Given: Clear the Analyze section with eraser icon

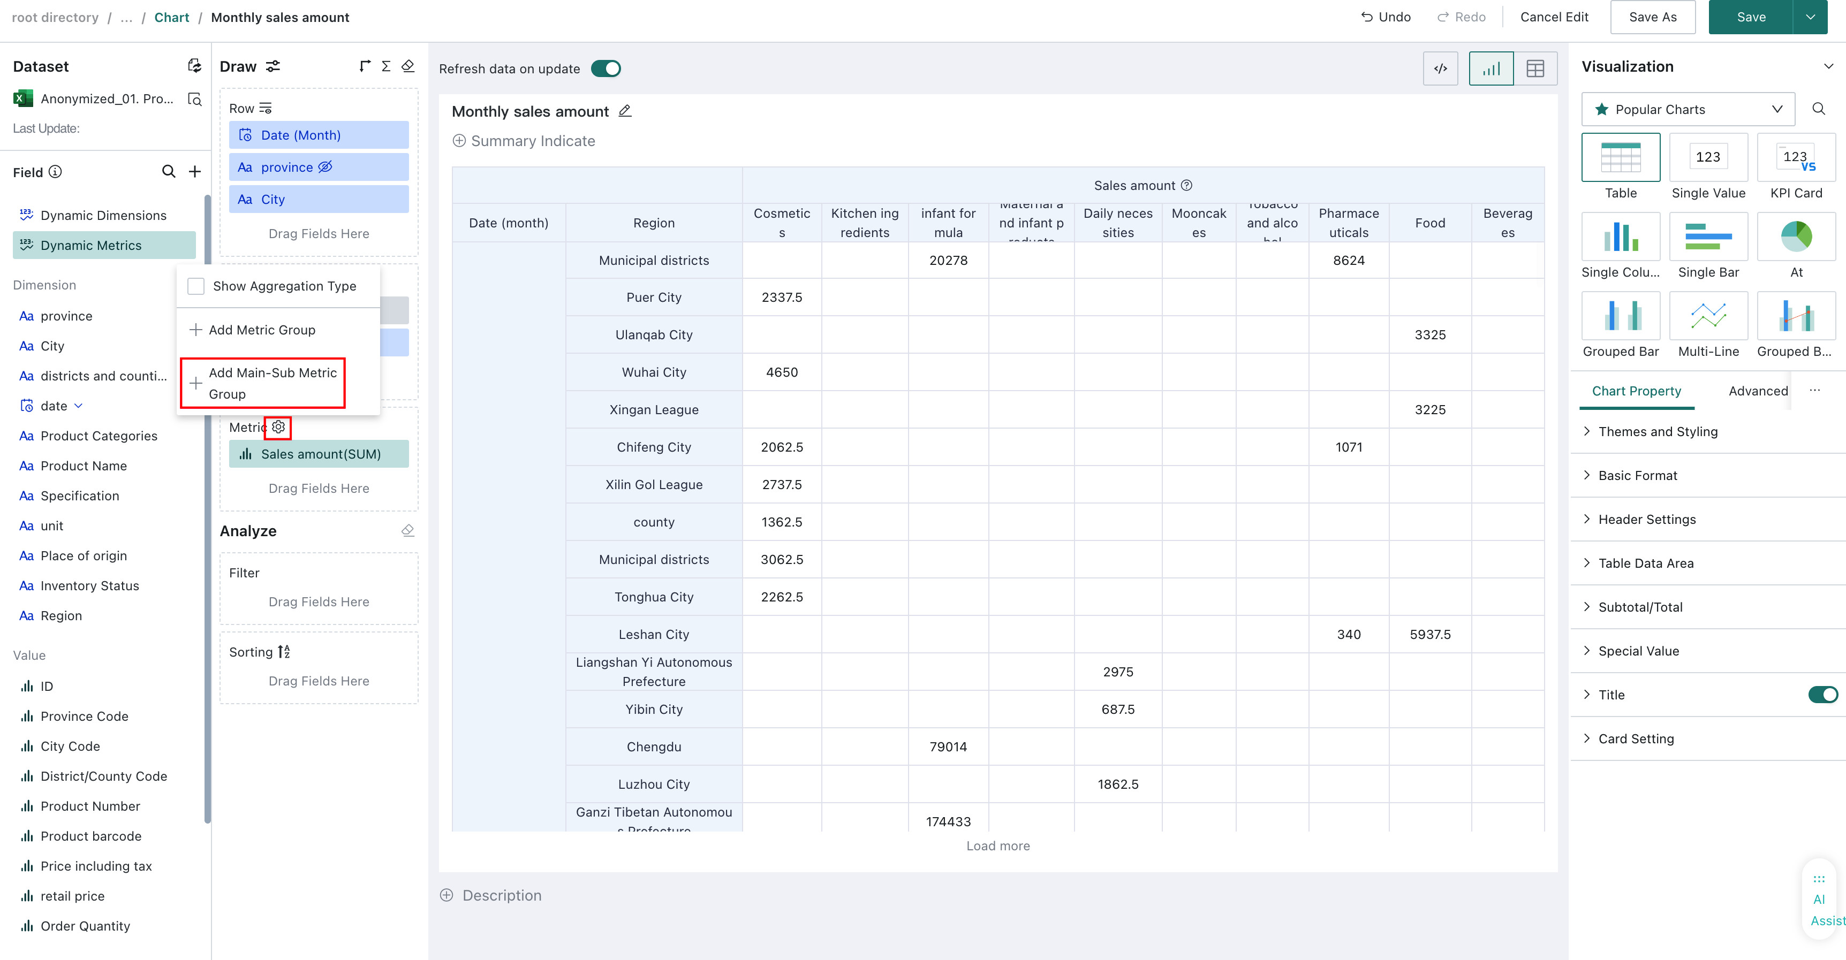Looking at the screenshot, I should click(408, 531).
